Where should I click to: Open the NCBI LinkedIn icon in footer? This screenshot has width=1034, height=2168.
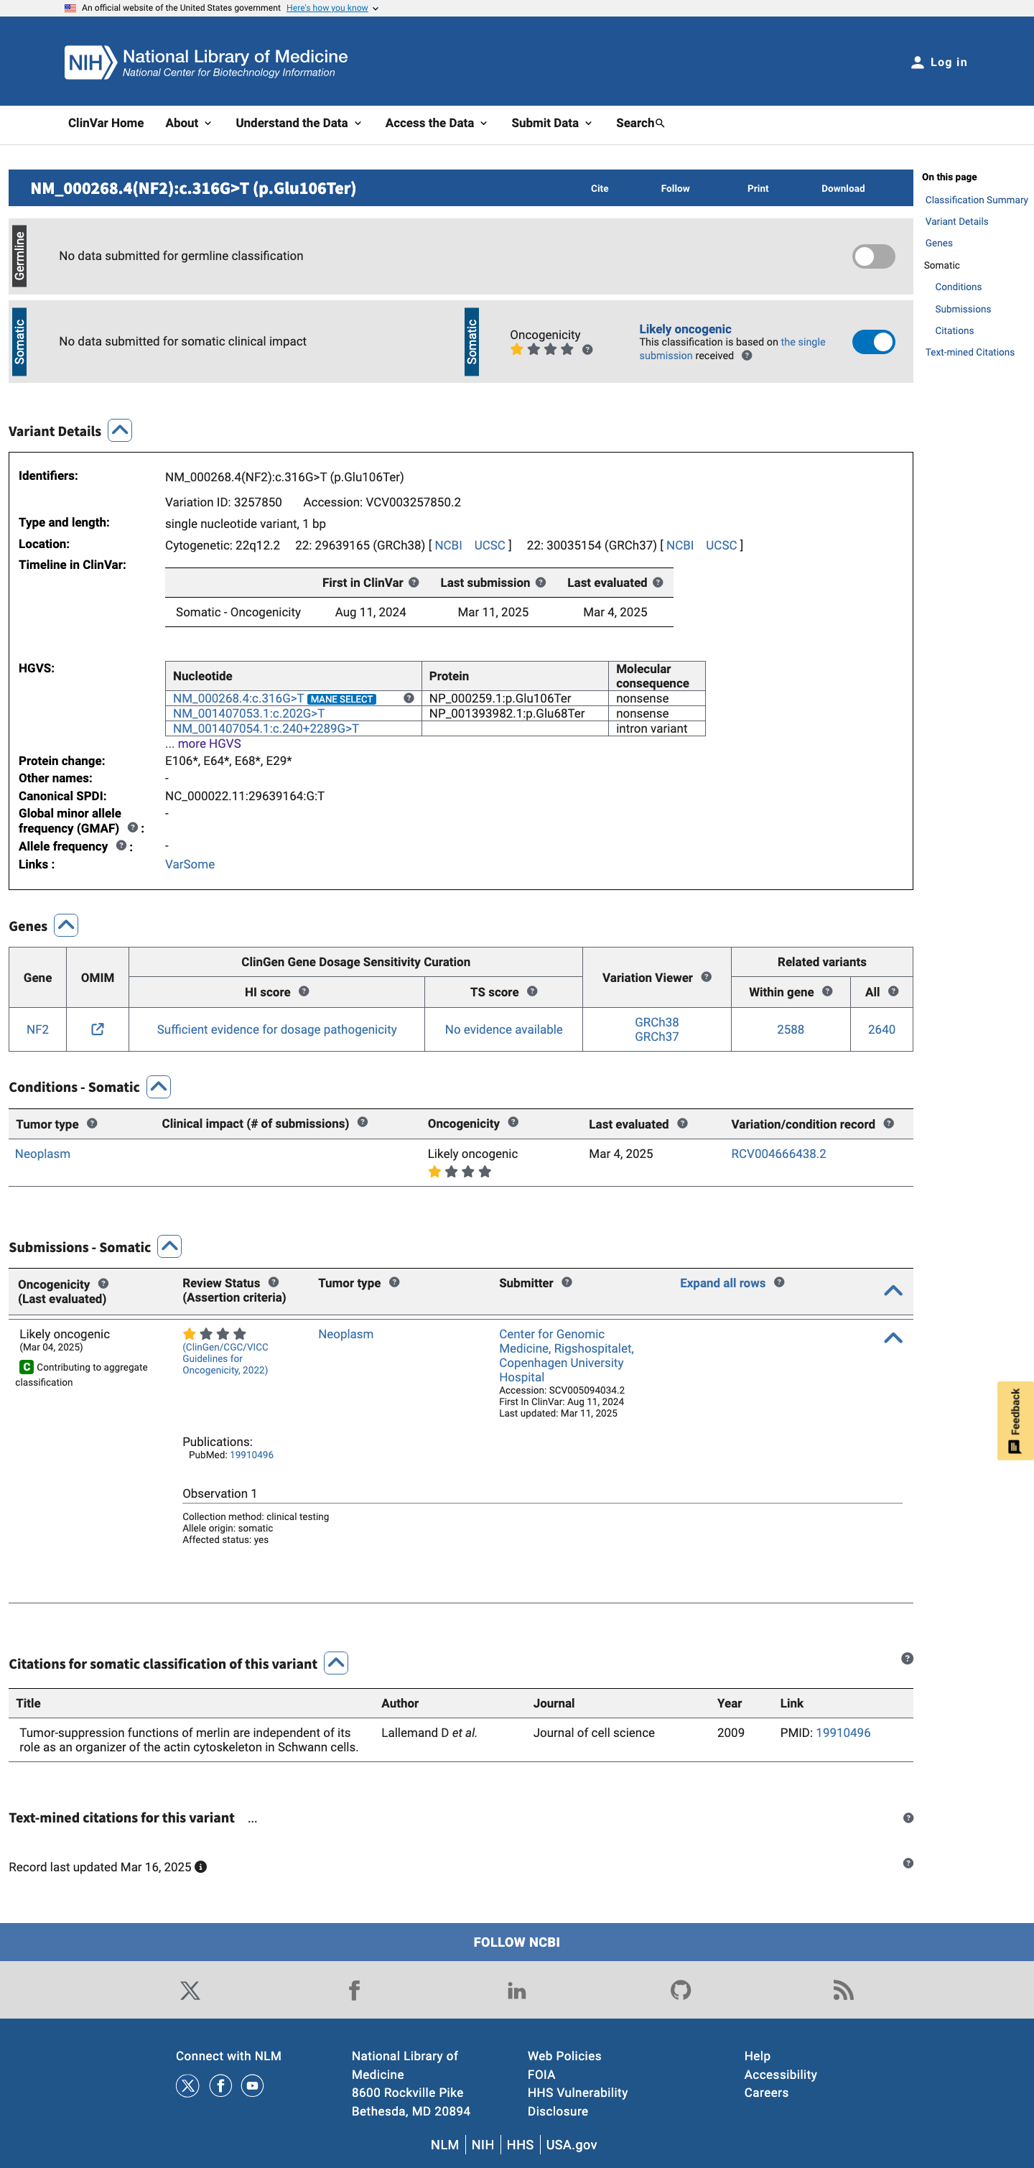point(516,1991)
